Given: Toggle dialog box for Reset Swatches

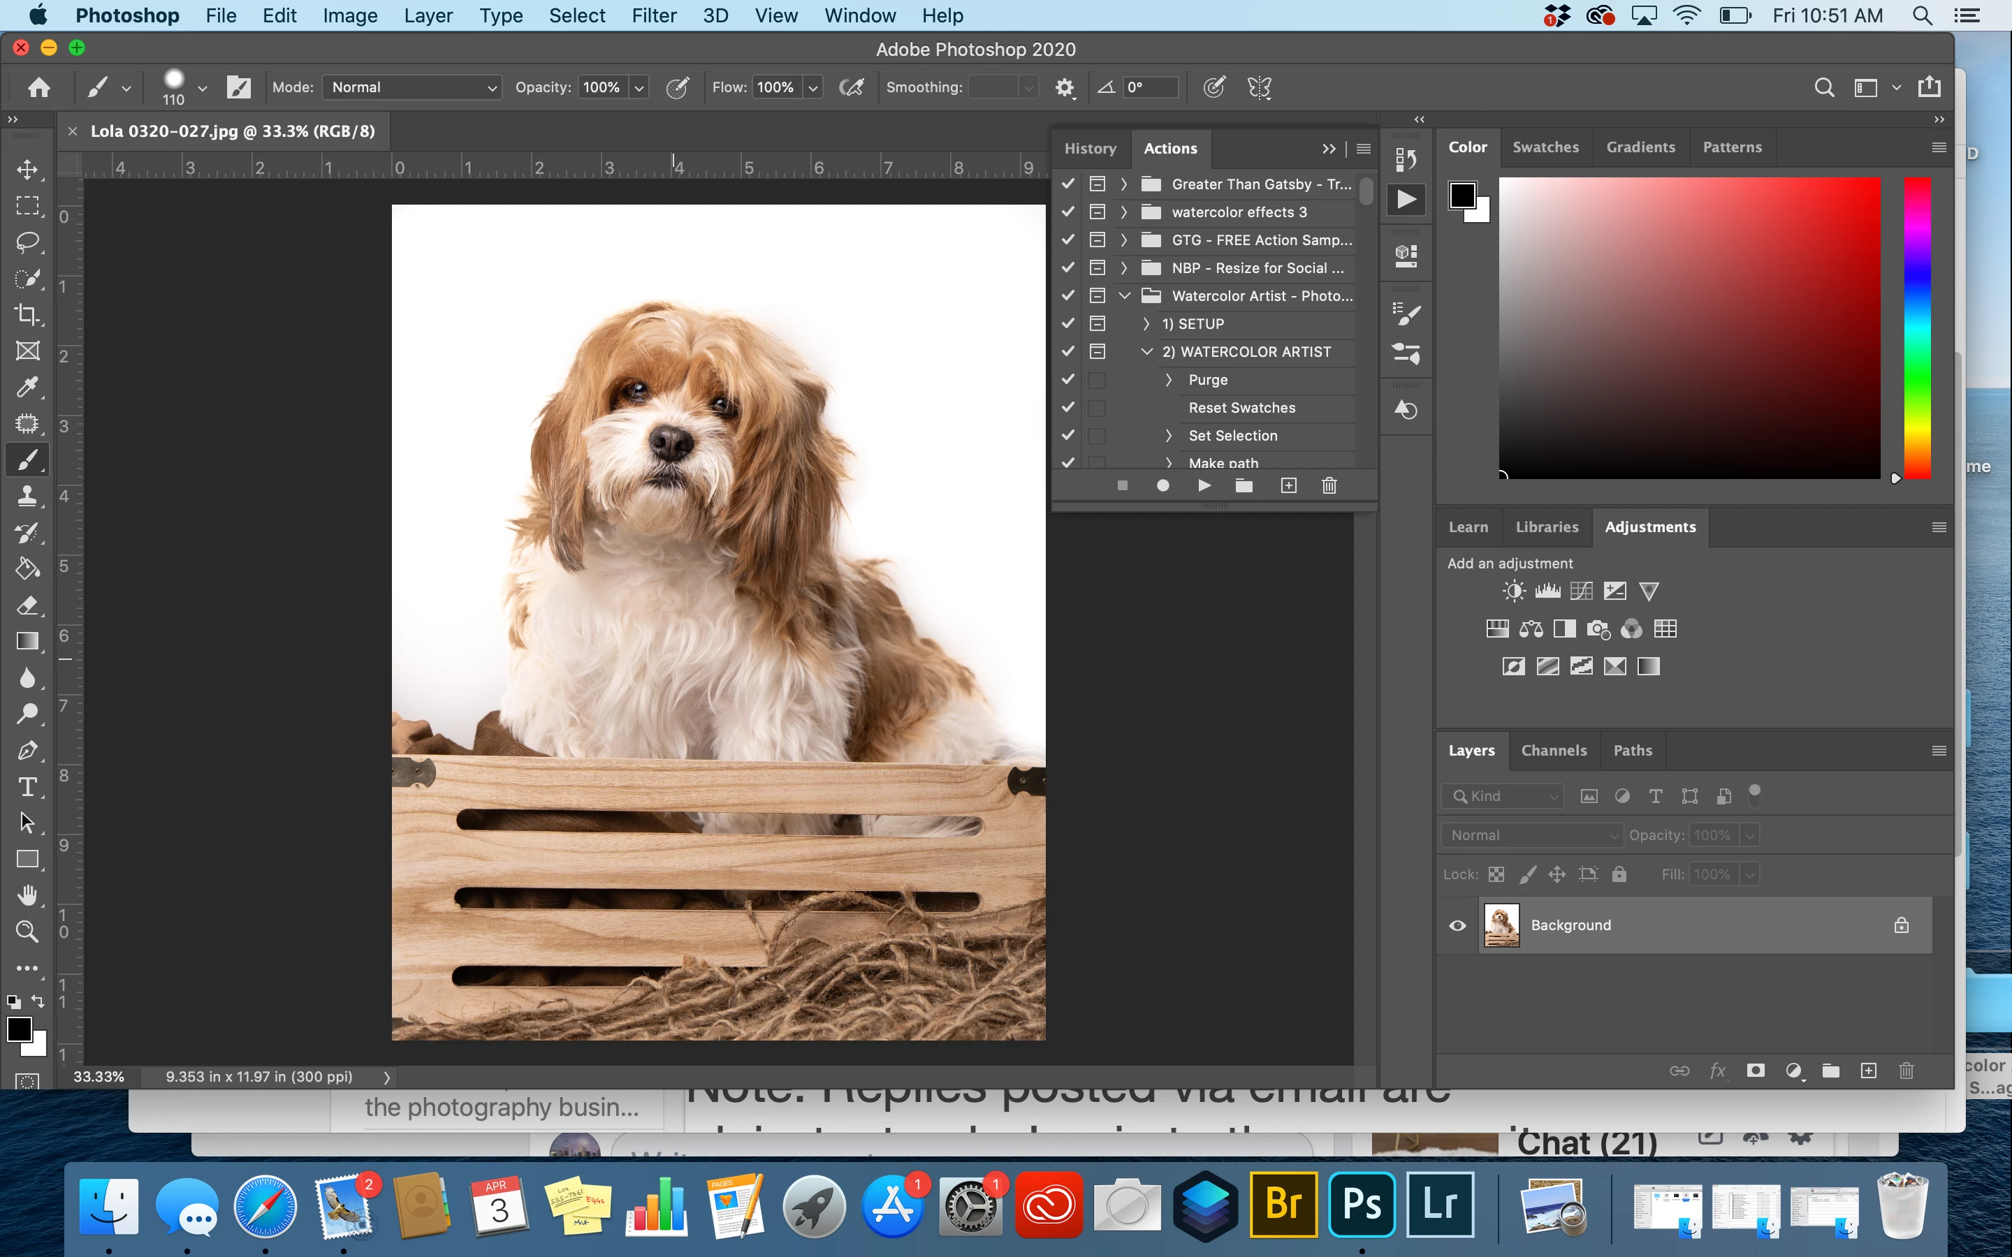Looking at the screenshot, I should tap(1098, 409).
